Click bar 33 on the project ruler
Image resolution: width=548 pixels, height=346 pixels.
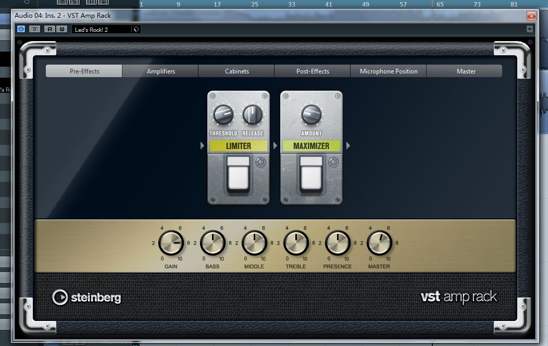coord(292,4)
